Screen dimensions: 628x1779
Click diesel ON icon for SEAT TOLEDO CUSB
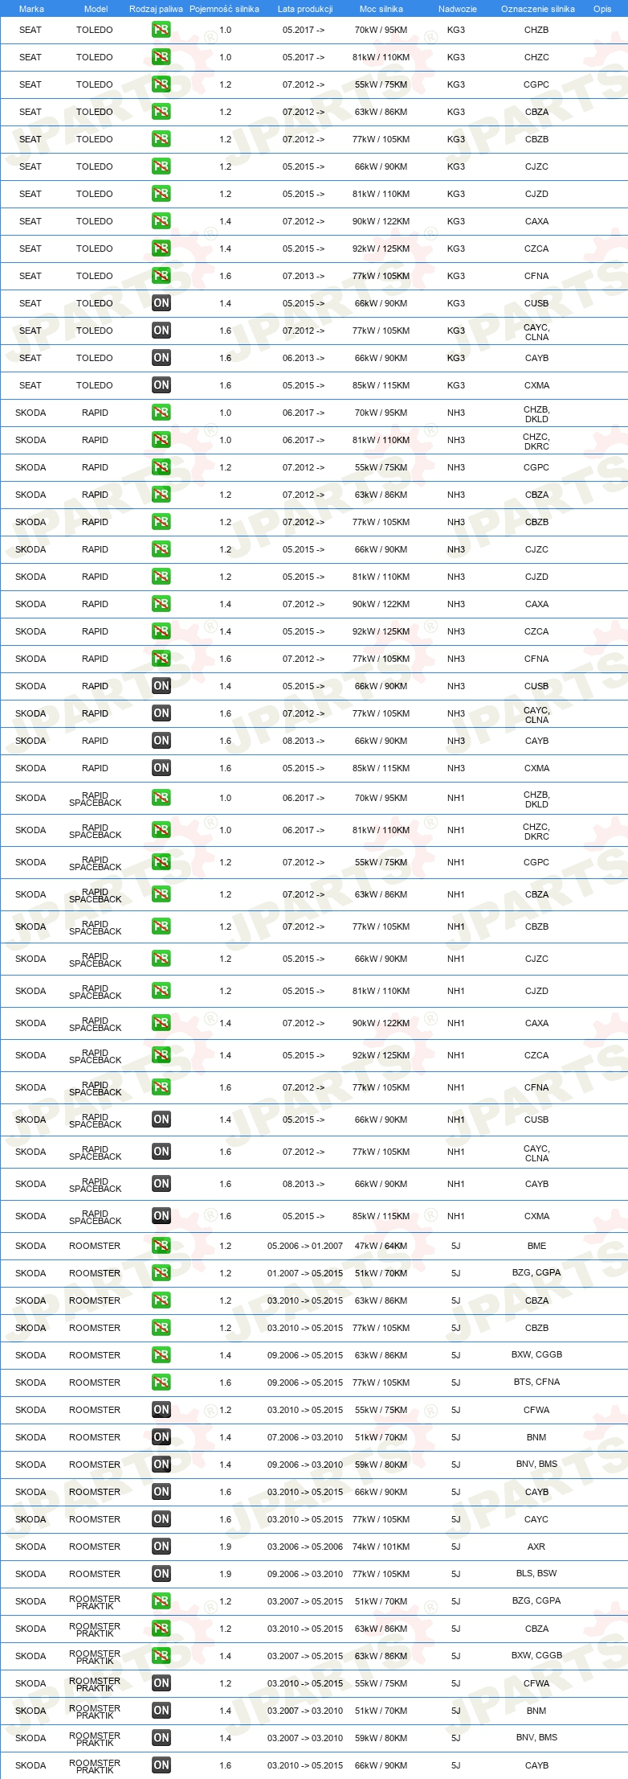click(x=161, y=303)
